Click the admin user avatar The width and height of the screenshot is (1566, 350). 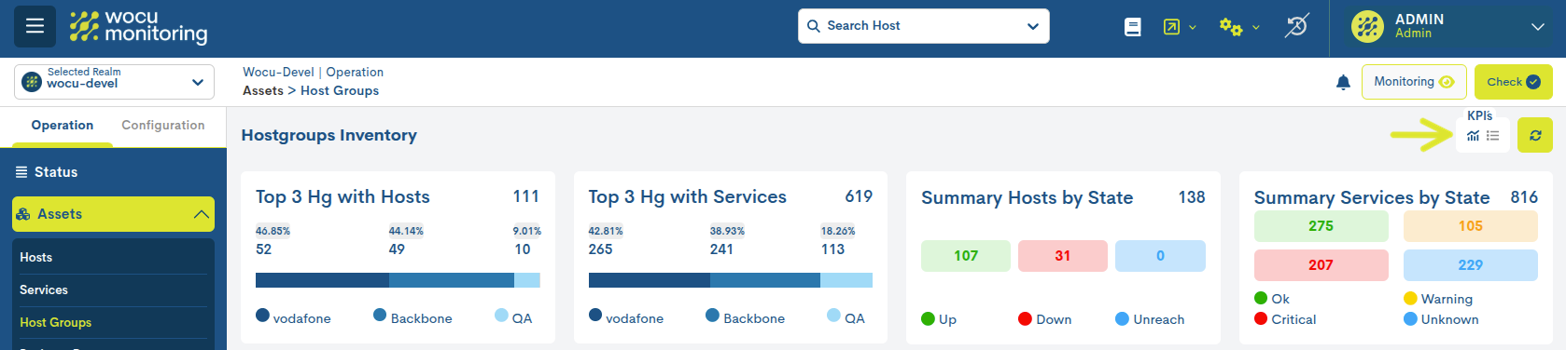[1367, 26]
